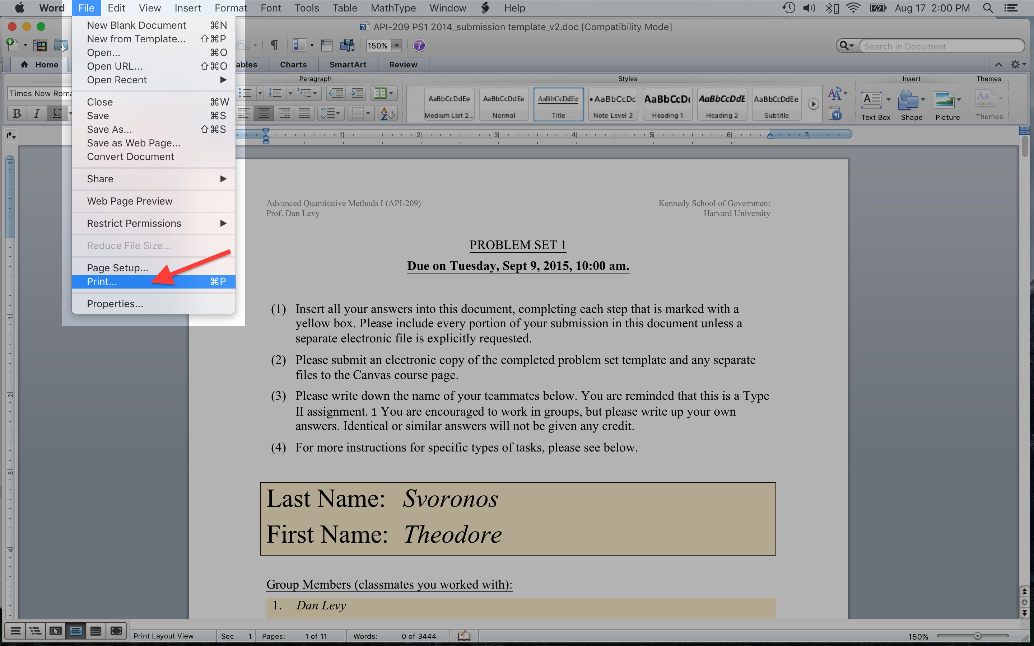Select align text right icon
This screenshot has height=646, width=1034.
(x=284, y=113)
